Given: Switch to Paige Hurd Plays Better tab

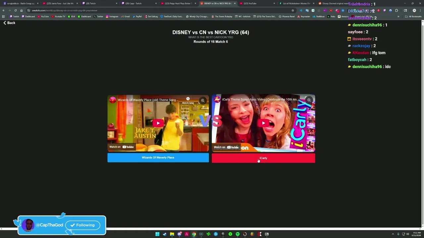Looking at the screenshot, I should 178,3.
